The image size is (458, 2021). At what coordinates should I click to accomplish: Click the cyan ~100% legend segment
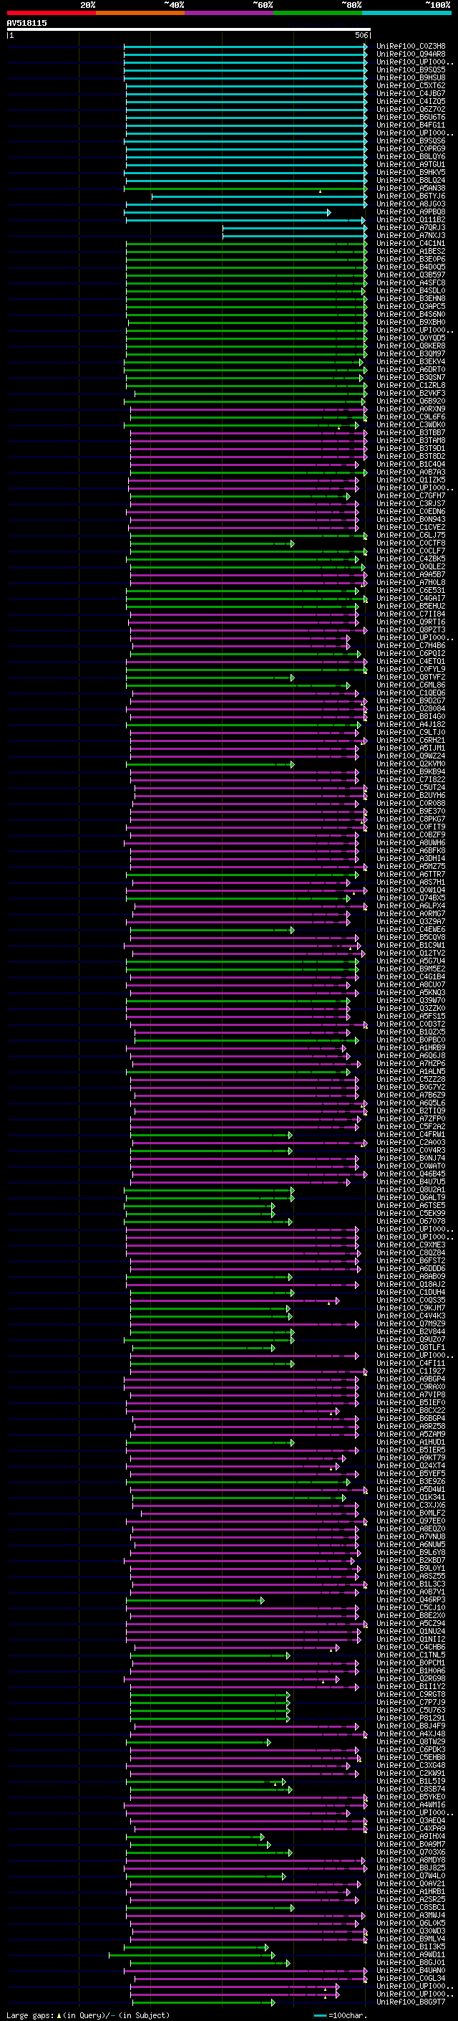click(x=406, y=14)
